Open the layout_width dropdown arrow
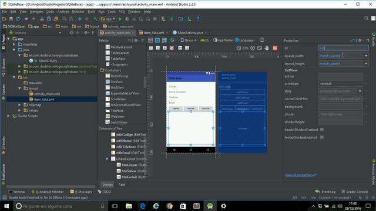 (x=366, y=56)
